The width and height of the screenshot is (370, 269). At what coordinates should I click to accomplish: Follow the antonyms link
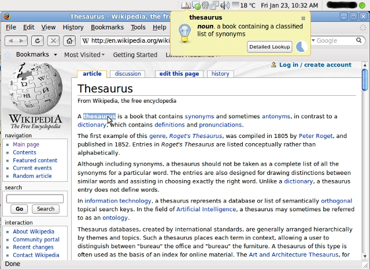pyautogui.click(x=276, y=117)
